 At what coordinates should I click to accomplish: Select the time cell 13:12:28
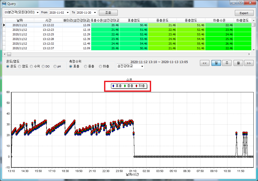[48, 39]
